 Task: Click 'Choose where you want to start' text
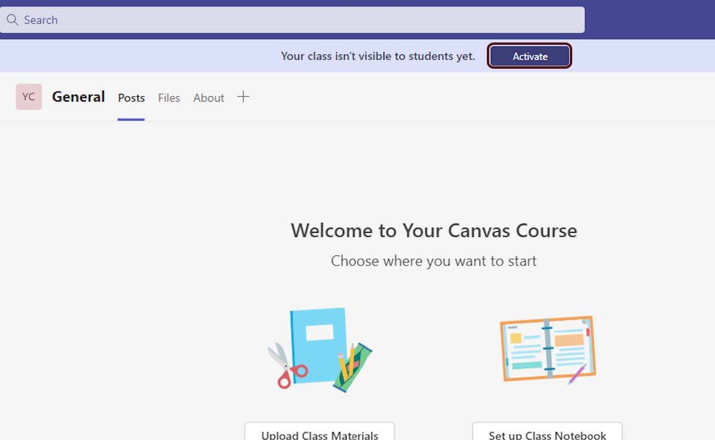click(434, 261)
